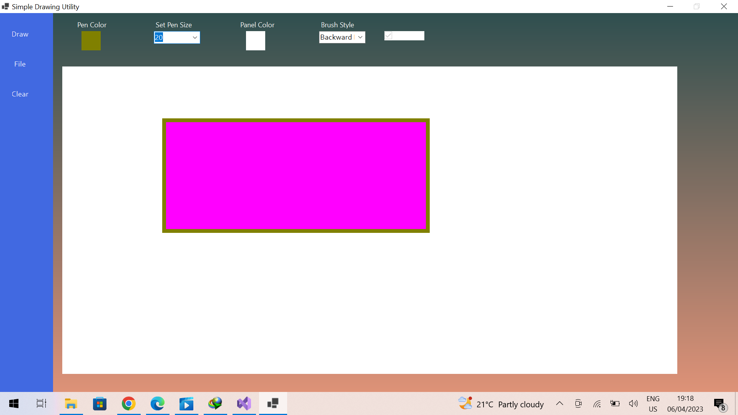Open the Movies & TV app
Screen dimensions: 738x415
click(186, 404)
